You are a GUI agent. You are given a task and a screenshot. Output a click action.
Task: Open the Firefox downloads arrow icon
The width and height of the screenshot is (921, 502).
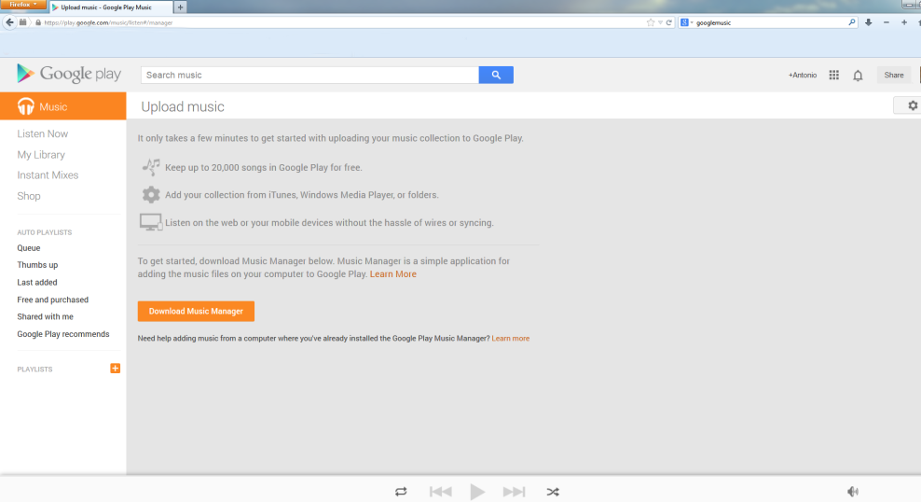[868, 22]
